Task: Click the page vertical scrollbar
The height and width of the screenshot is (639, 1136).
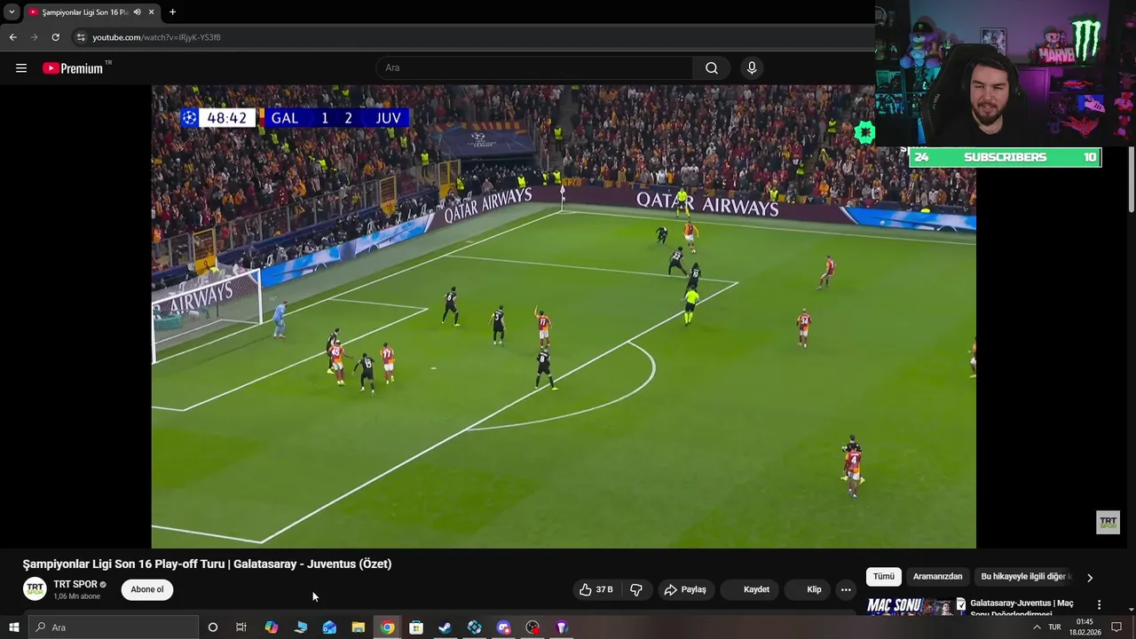Action: [x=1132, y=181]
